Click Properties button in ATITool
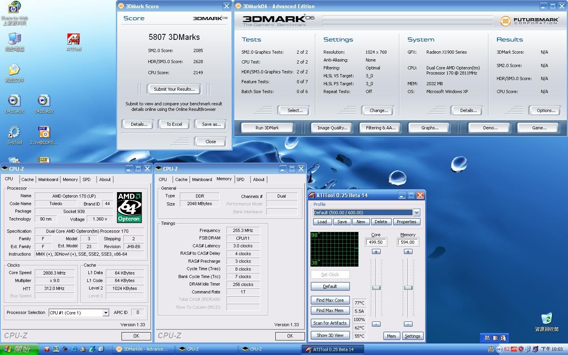The image size is (568, 355). (x=406, y=222)
